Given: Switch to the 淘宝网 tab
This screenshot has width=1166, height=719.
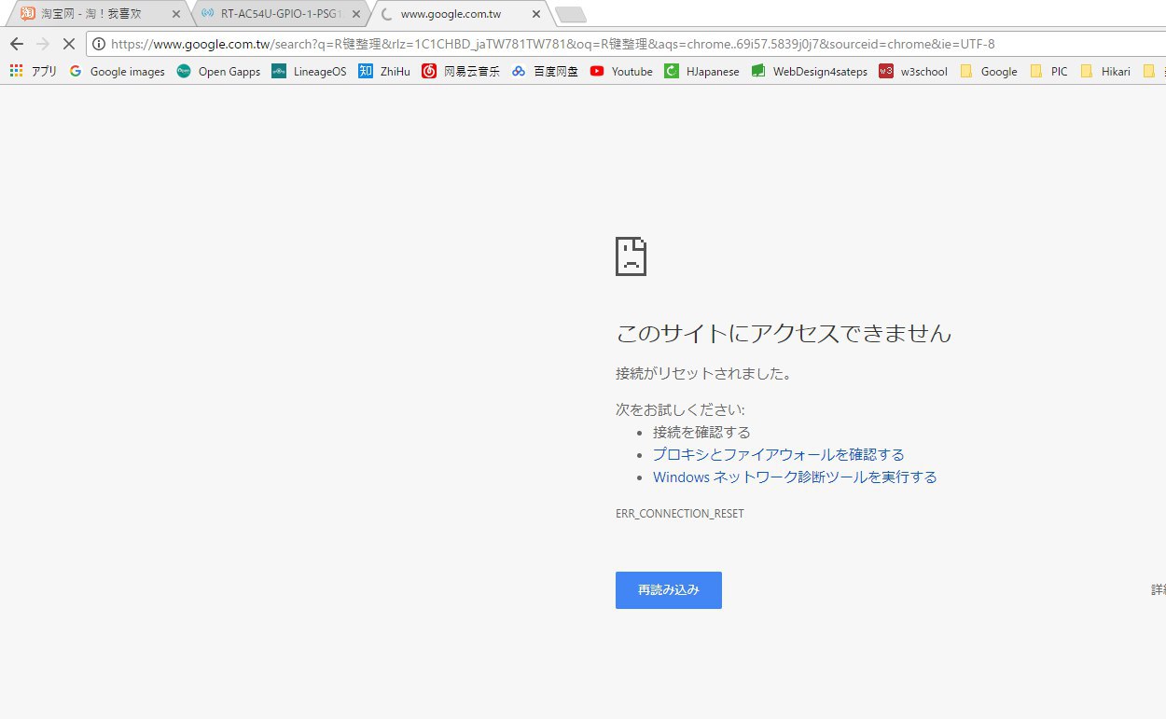Looking at the screenshot, I should (91, 14).
